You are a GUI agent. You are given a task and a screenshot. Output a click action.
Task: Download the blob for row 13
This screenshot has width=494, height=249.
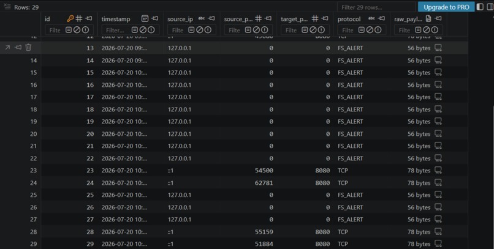(x=438, y=48)
